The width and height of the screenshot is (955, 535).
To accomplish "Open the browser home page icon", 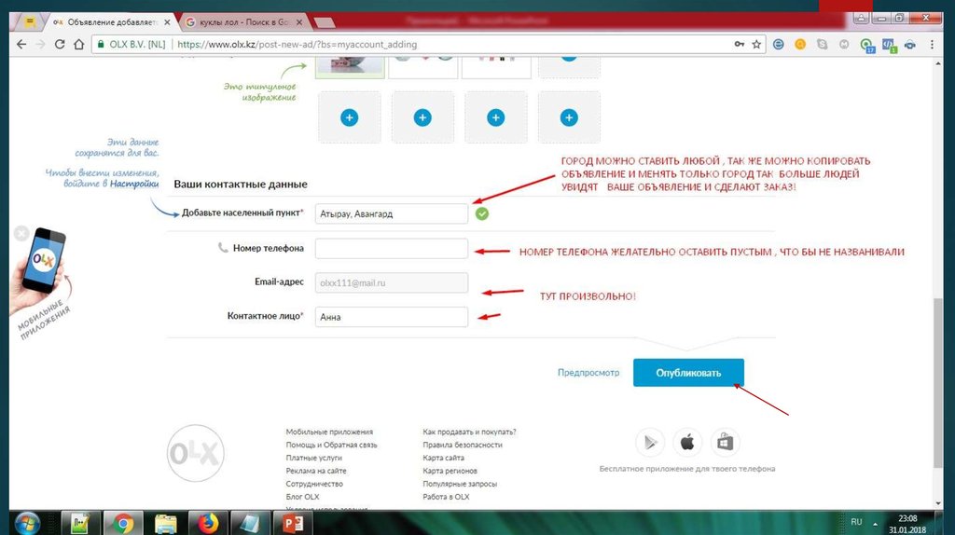I will point(78,45).
